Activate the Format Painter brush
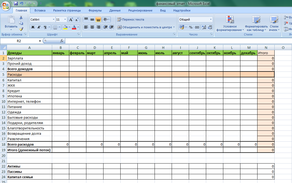The height and width of the screenshot is (183, 292). click(21, 29)
